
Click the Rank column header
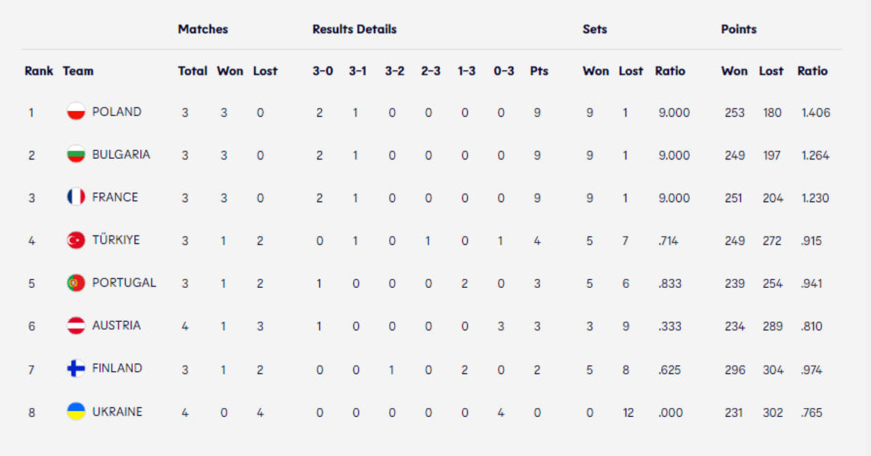coord(39,71)
